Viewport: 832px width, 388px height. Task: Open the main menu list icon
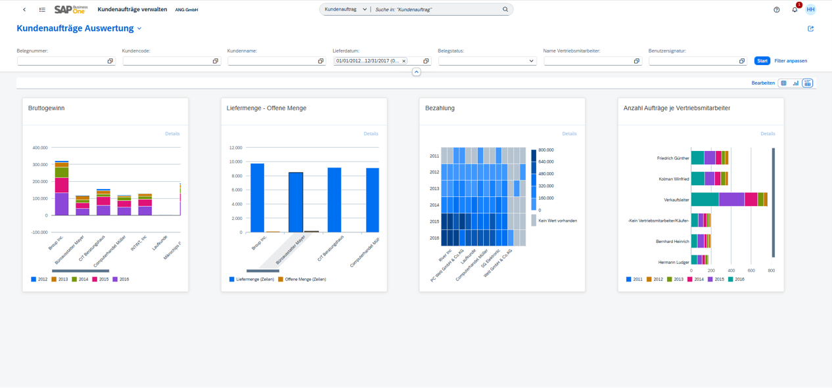pyautogui.click(x=42, y=10)
